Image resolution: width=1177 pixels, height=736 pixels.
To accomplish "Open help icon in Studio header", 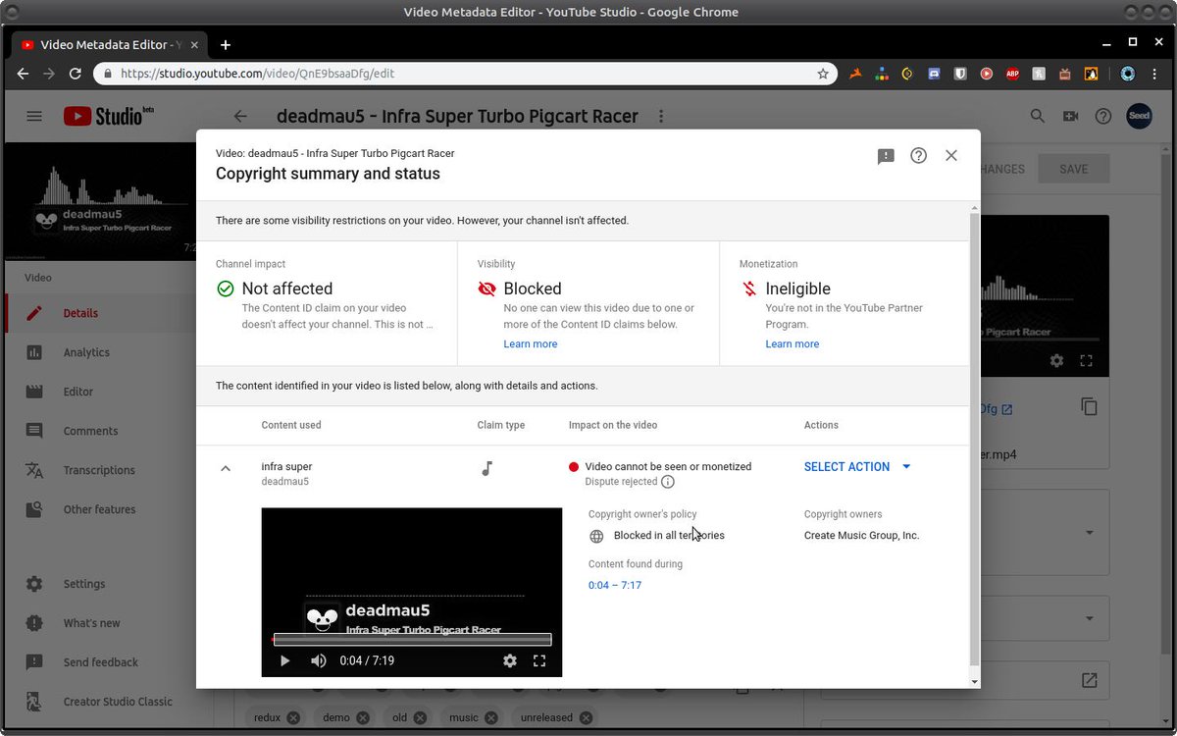I will (1103, 116).
